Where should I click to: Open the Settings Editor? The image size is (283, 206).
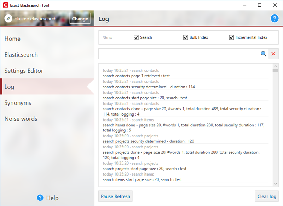click(x=24, y=71)
